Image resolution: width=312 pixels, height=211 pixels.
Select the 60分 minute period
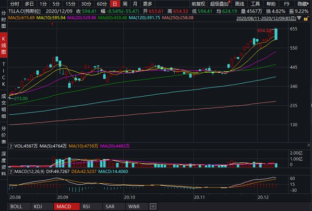pos(101,4)
